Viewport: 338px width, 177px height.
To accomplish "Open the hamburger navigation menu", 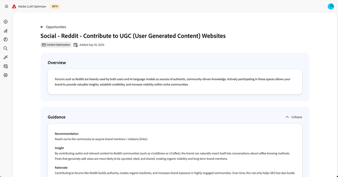I will point(6,6).
